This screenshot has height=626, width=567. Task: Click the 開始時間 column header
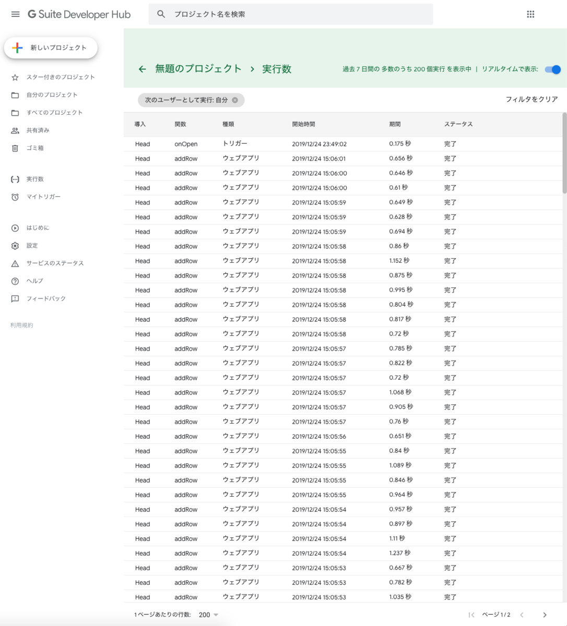(x=303, y=124)
